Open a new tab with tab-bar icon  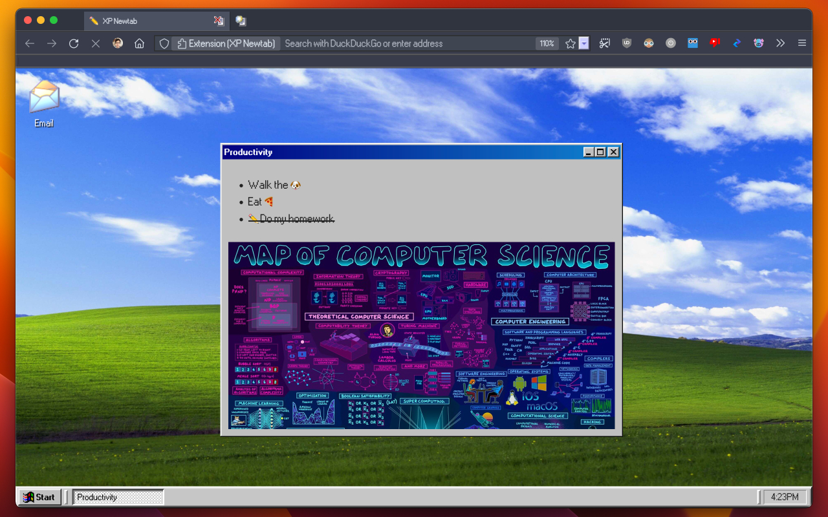click(241, 21)
